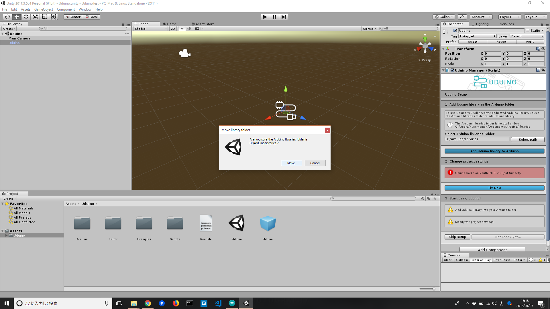Toggle scene lighting sun icon
550x309 pixels.
click(182, 29)
